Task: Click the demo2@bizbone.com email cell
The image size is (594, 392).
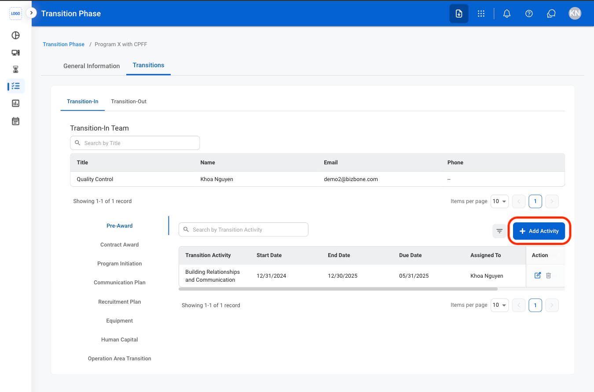Action: point(351,179)
